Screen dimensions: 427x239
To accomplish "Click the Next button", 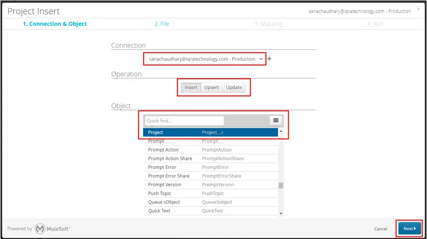I will click(x=410, y=229).
